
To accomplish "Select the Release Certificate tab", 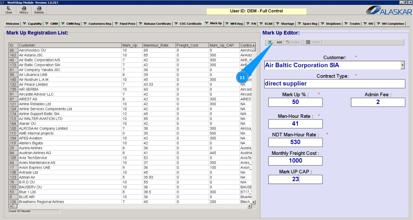I will click(x=155, y=24).
